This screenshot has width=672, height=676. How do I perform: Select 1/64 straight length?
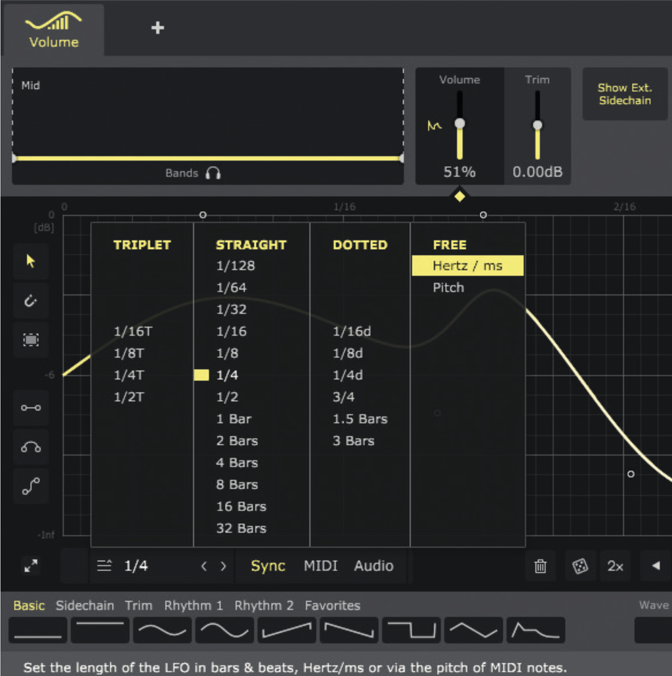232,288
